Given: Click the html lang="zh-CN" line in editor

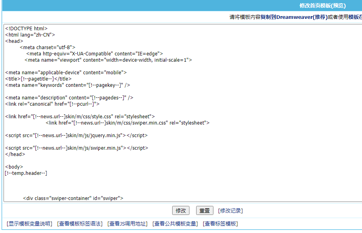Looking at the screenshot, I should pyautogui.click(x=30, y=35).
